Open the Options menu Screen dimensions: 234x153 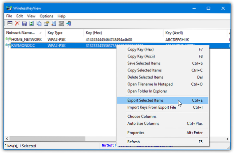coord(46,16)
